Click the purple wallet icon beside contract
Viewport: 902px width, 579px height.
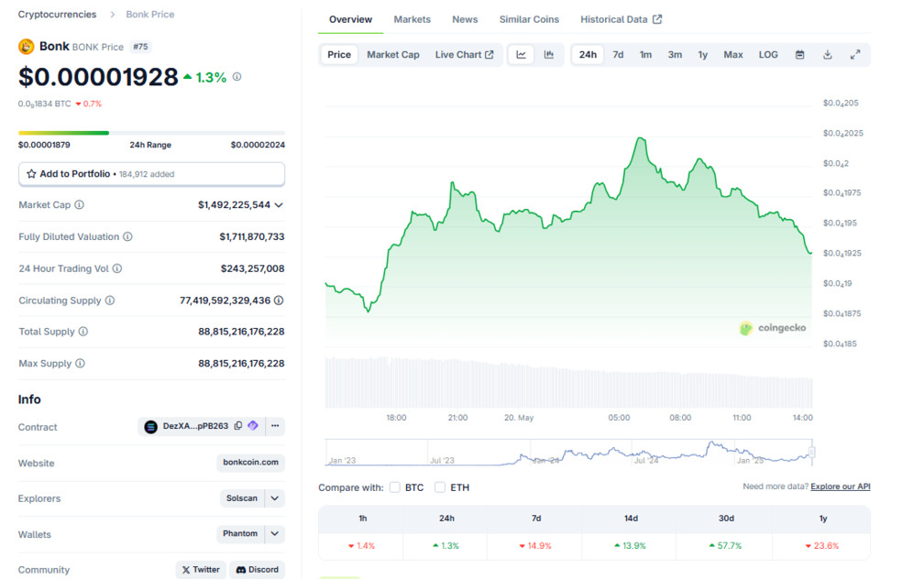(252, 426)
